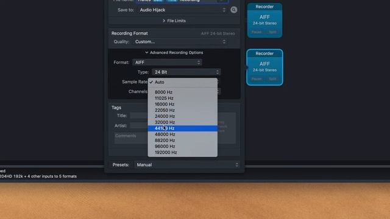Select the highlighted 44100 Hz option
The width and height of the screenshot is (390, 219).
tap(182, 128)
